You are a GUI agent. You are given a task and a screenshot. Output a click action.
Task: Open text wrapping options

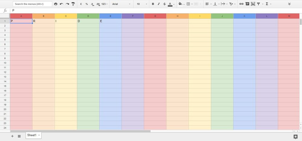[x=223, y=4]
